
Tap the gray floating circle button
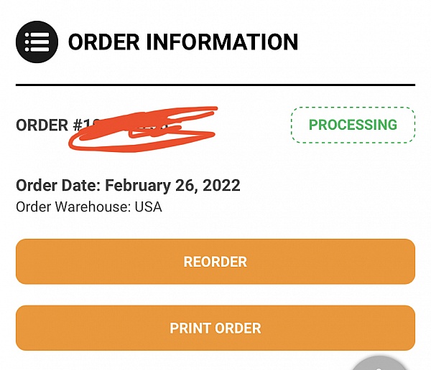[379, 364]
